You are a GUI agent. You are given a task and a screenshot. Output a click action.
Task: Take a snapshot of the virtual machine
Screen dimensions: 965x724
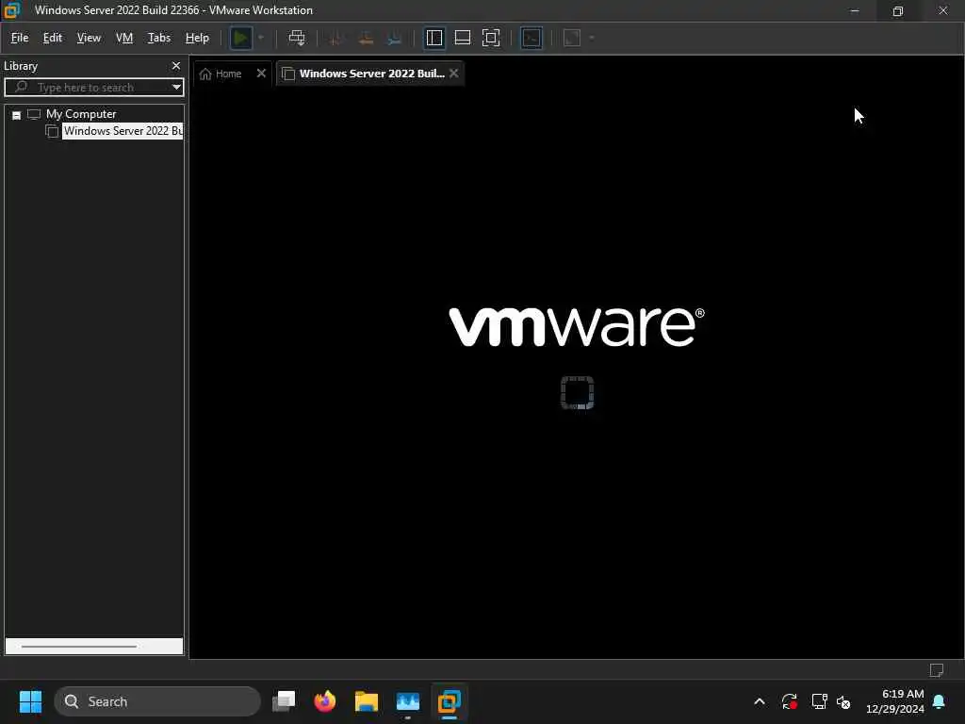[336, 38]
